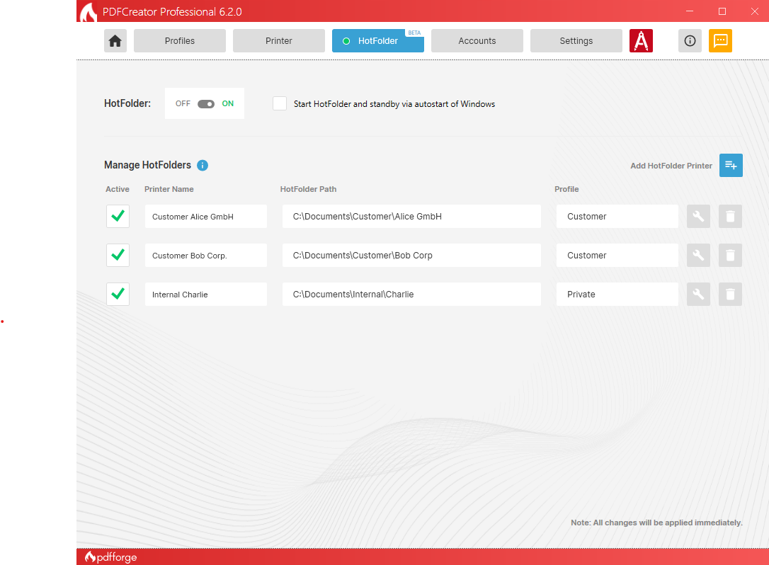
Task: Click the info circle icon in toolbar
Action: tap(690, 41)
